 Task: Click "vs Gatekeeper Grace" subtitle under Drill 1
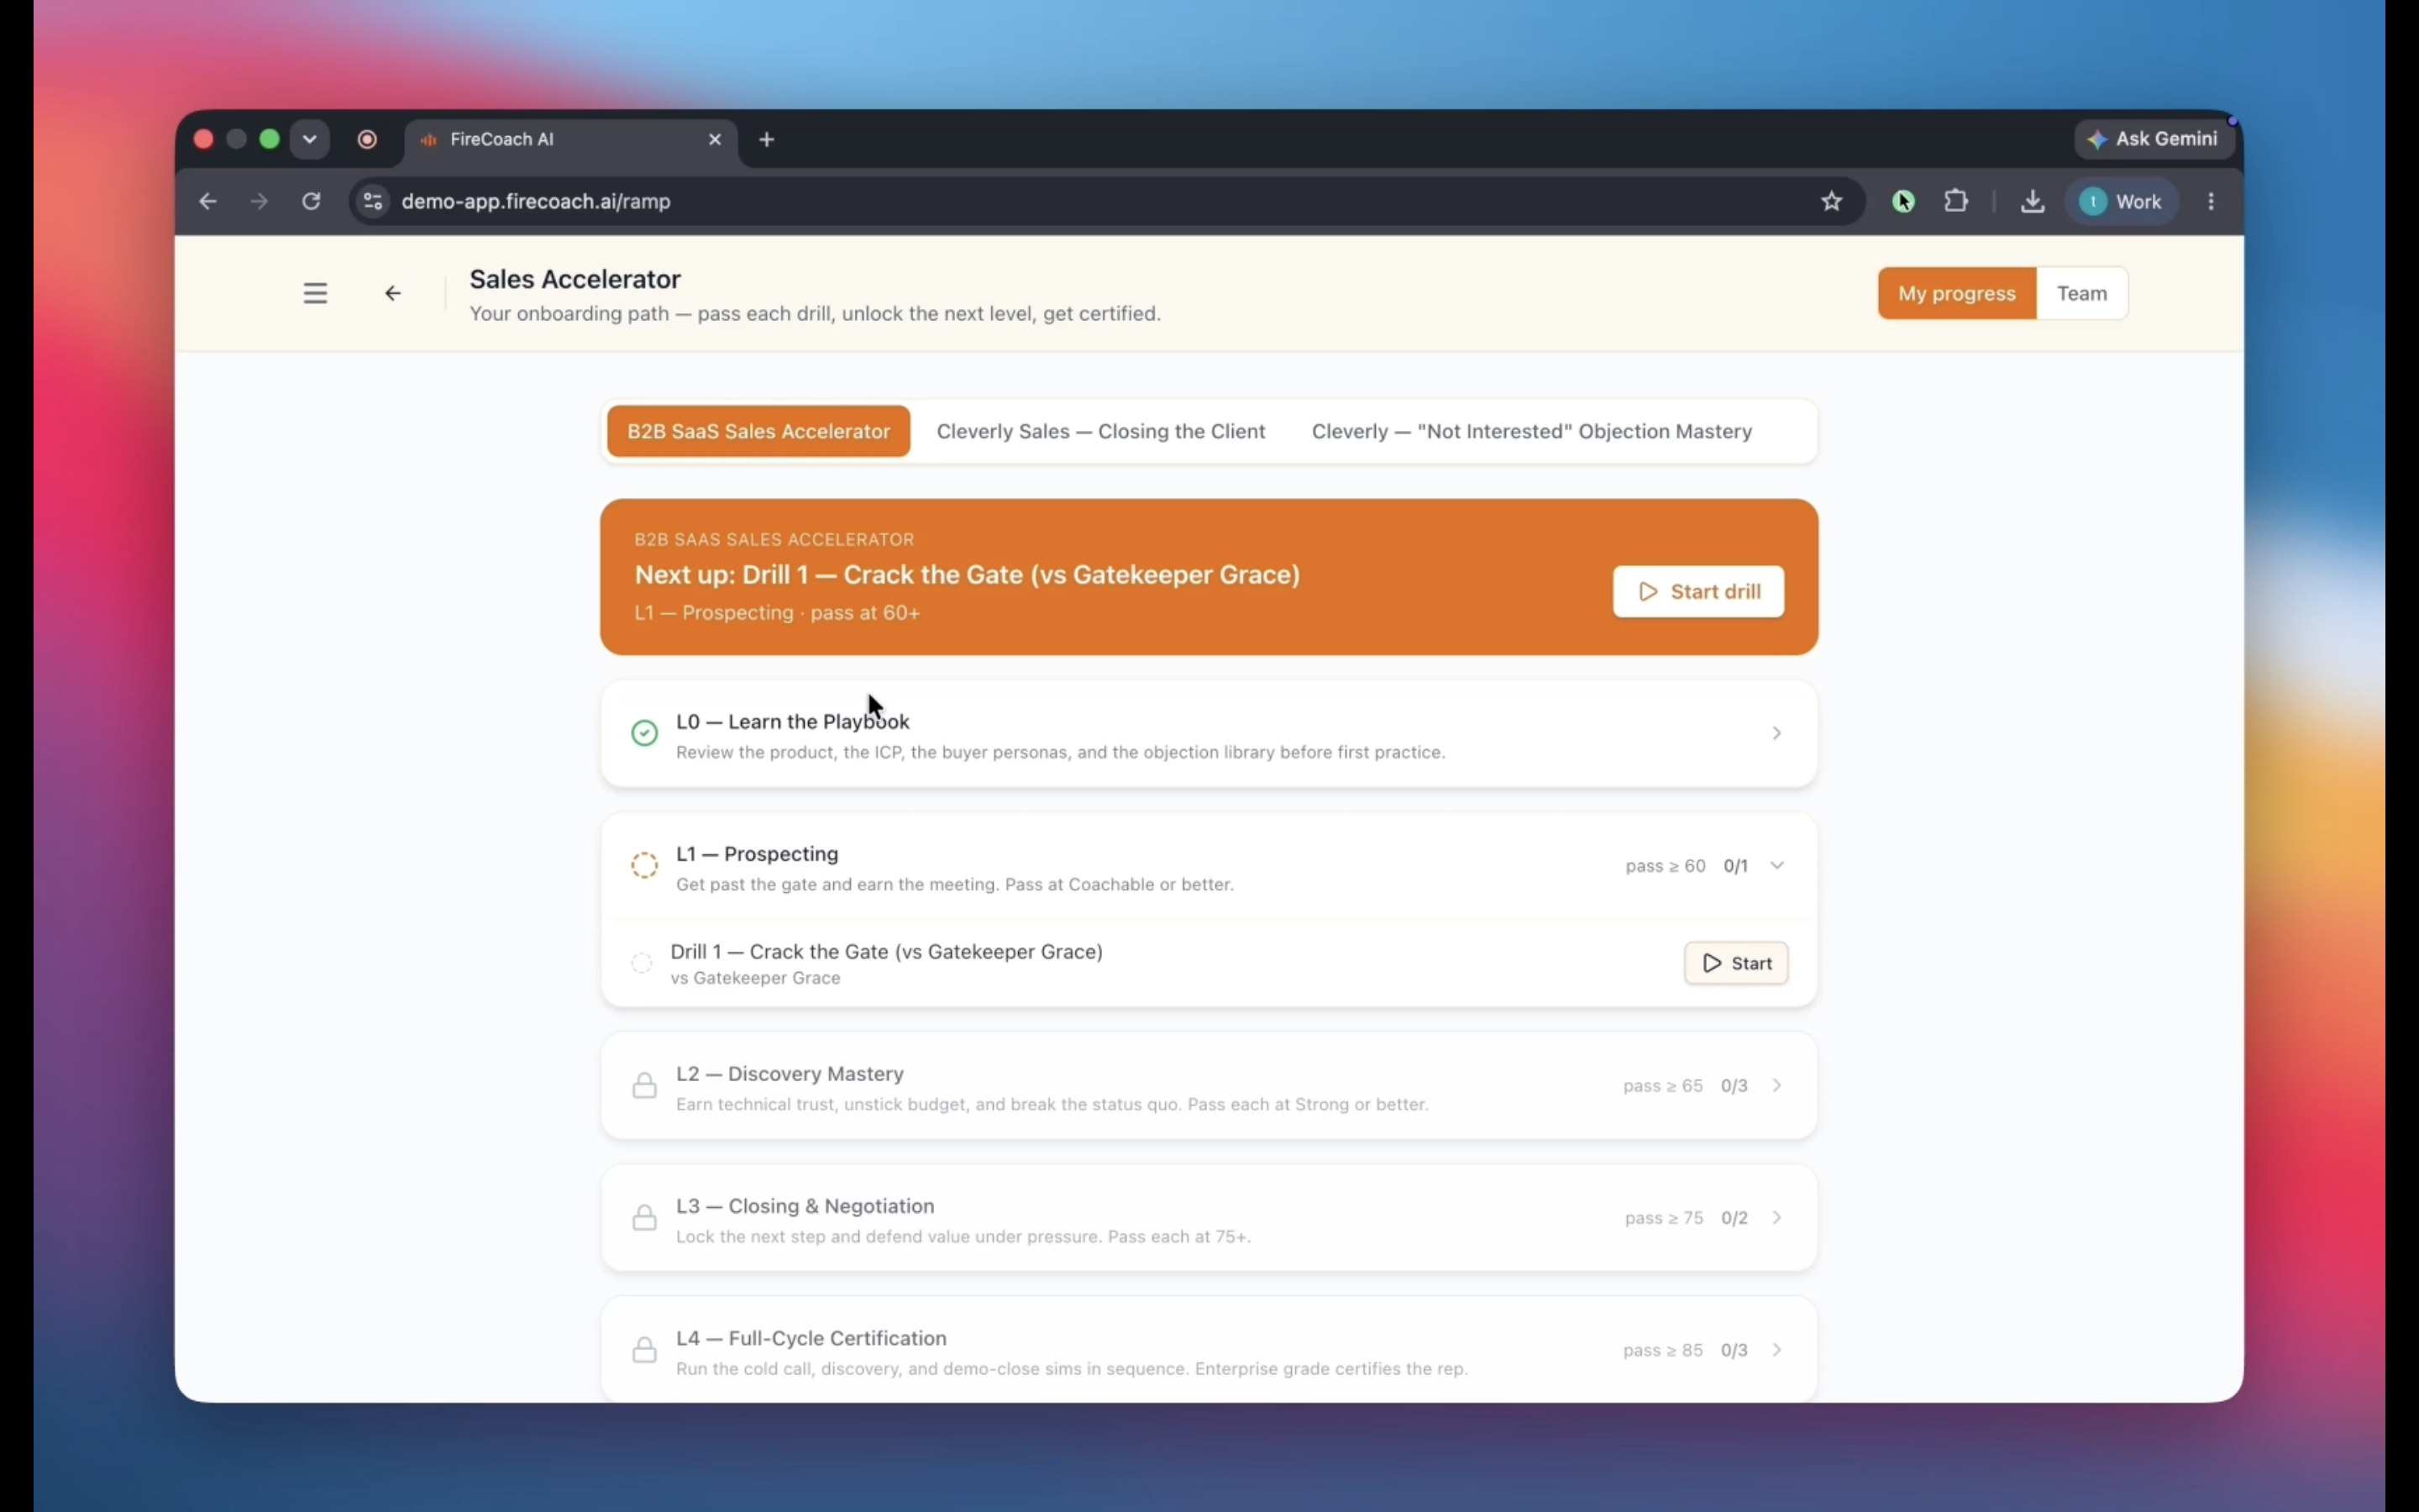click(x=755, y=978)
